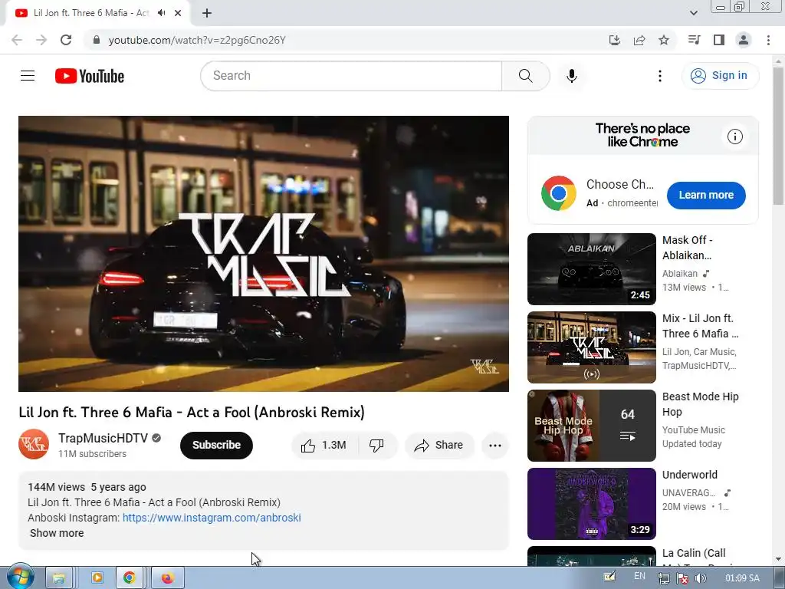This screenshot has width=785, height=589.
Task: Bookmark this page with the star
Action: (664, 40)
